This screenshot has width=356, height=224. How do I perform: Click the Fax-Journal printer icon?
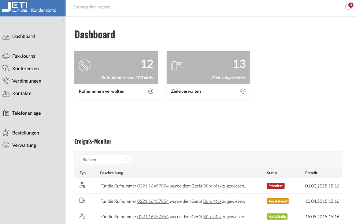click(6, 56)
